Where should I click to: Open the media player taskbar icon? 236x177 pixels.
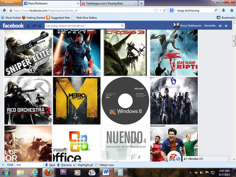77,173
